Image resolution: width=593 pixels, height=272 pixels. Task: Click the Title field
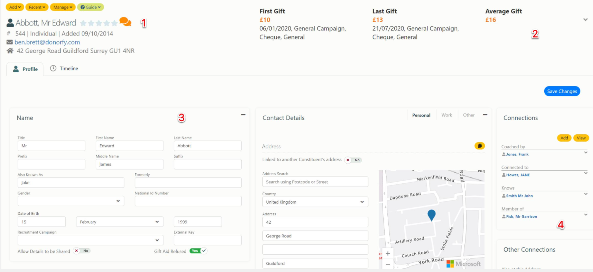tap(51, 146)
